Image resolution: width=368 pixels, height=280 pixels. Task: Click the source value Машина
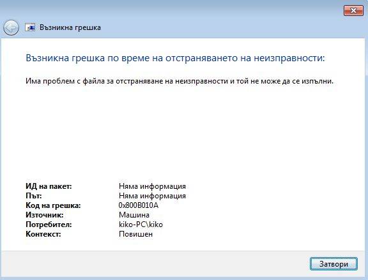134,215
